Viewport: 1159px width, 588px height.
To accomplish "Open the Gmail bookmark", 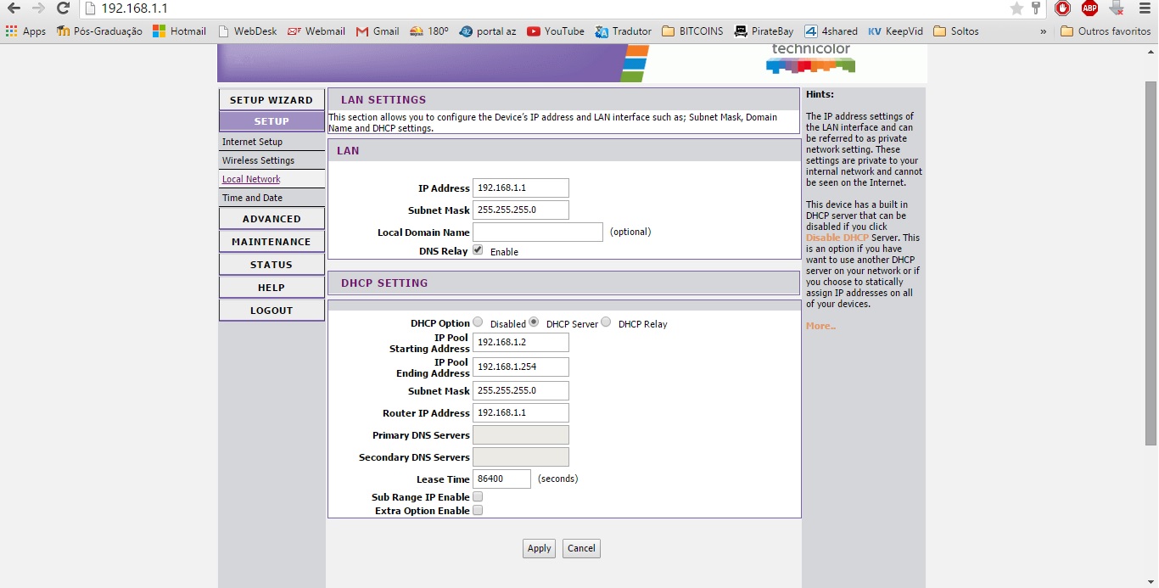I will click(x=378, y=31).
